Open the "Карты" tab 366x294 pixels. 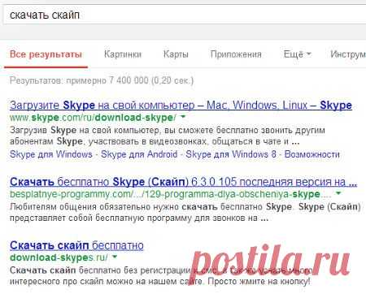tap(176, 54)
